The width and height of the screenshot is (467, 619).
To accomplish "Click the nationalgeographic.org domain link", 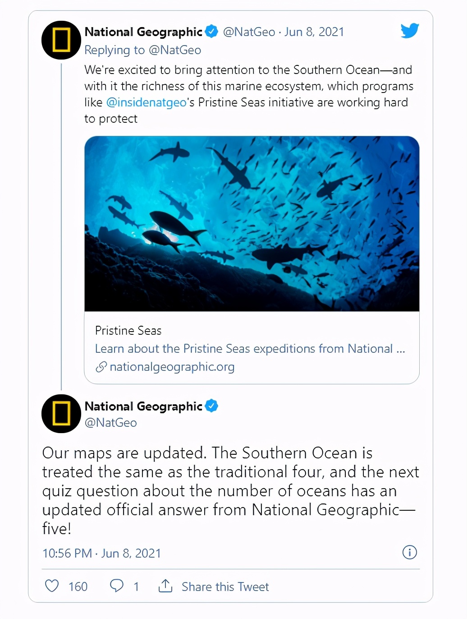I will pos(172,367).
